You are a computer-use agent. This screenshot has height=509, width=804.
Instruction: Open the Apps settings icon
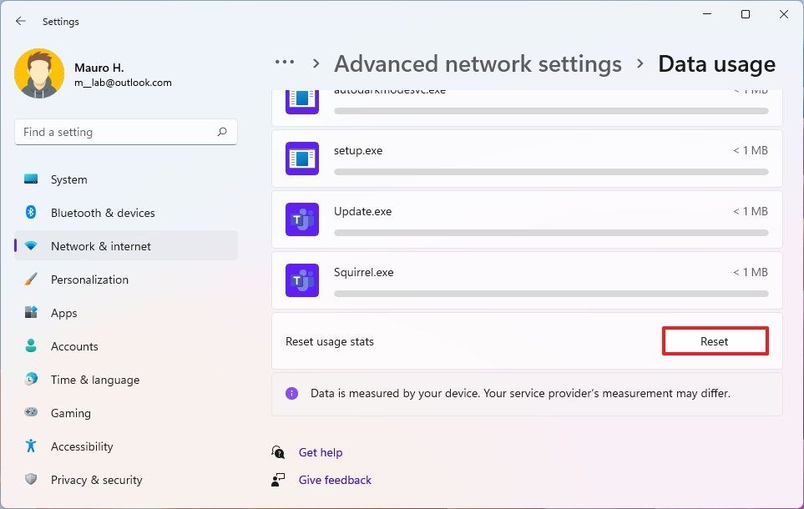31,313
